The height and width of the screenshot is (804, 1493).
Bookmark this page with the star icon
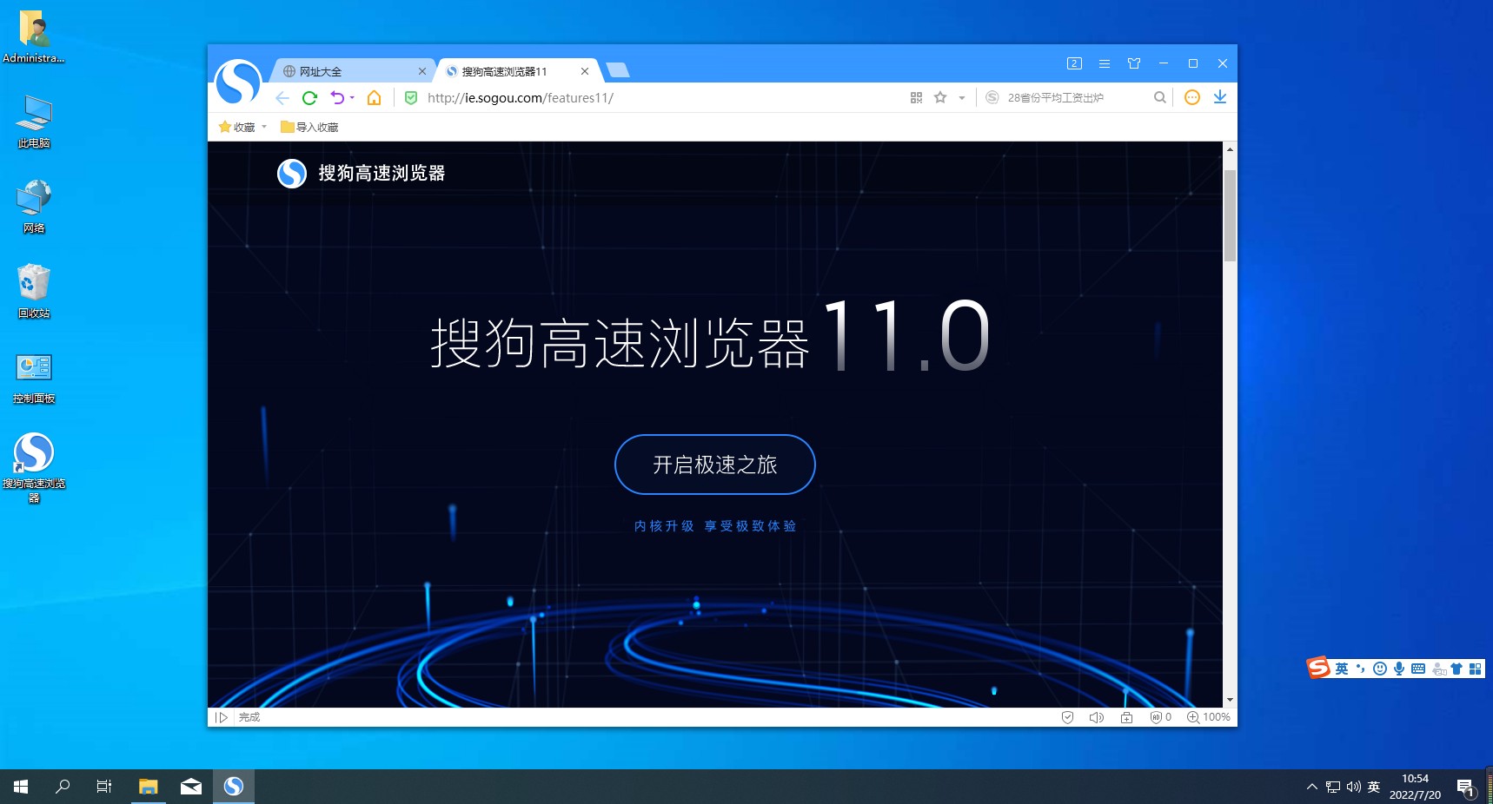pyautogui.click(x=940, y=98)
